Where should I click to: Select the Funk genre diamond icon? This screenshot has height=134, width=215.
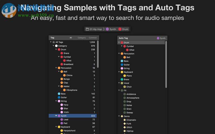pyautogui.click(x=124, y=124)
